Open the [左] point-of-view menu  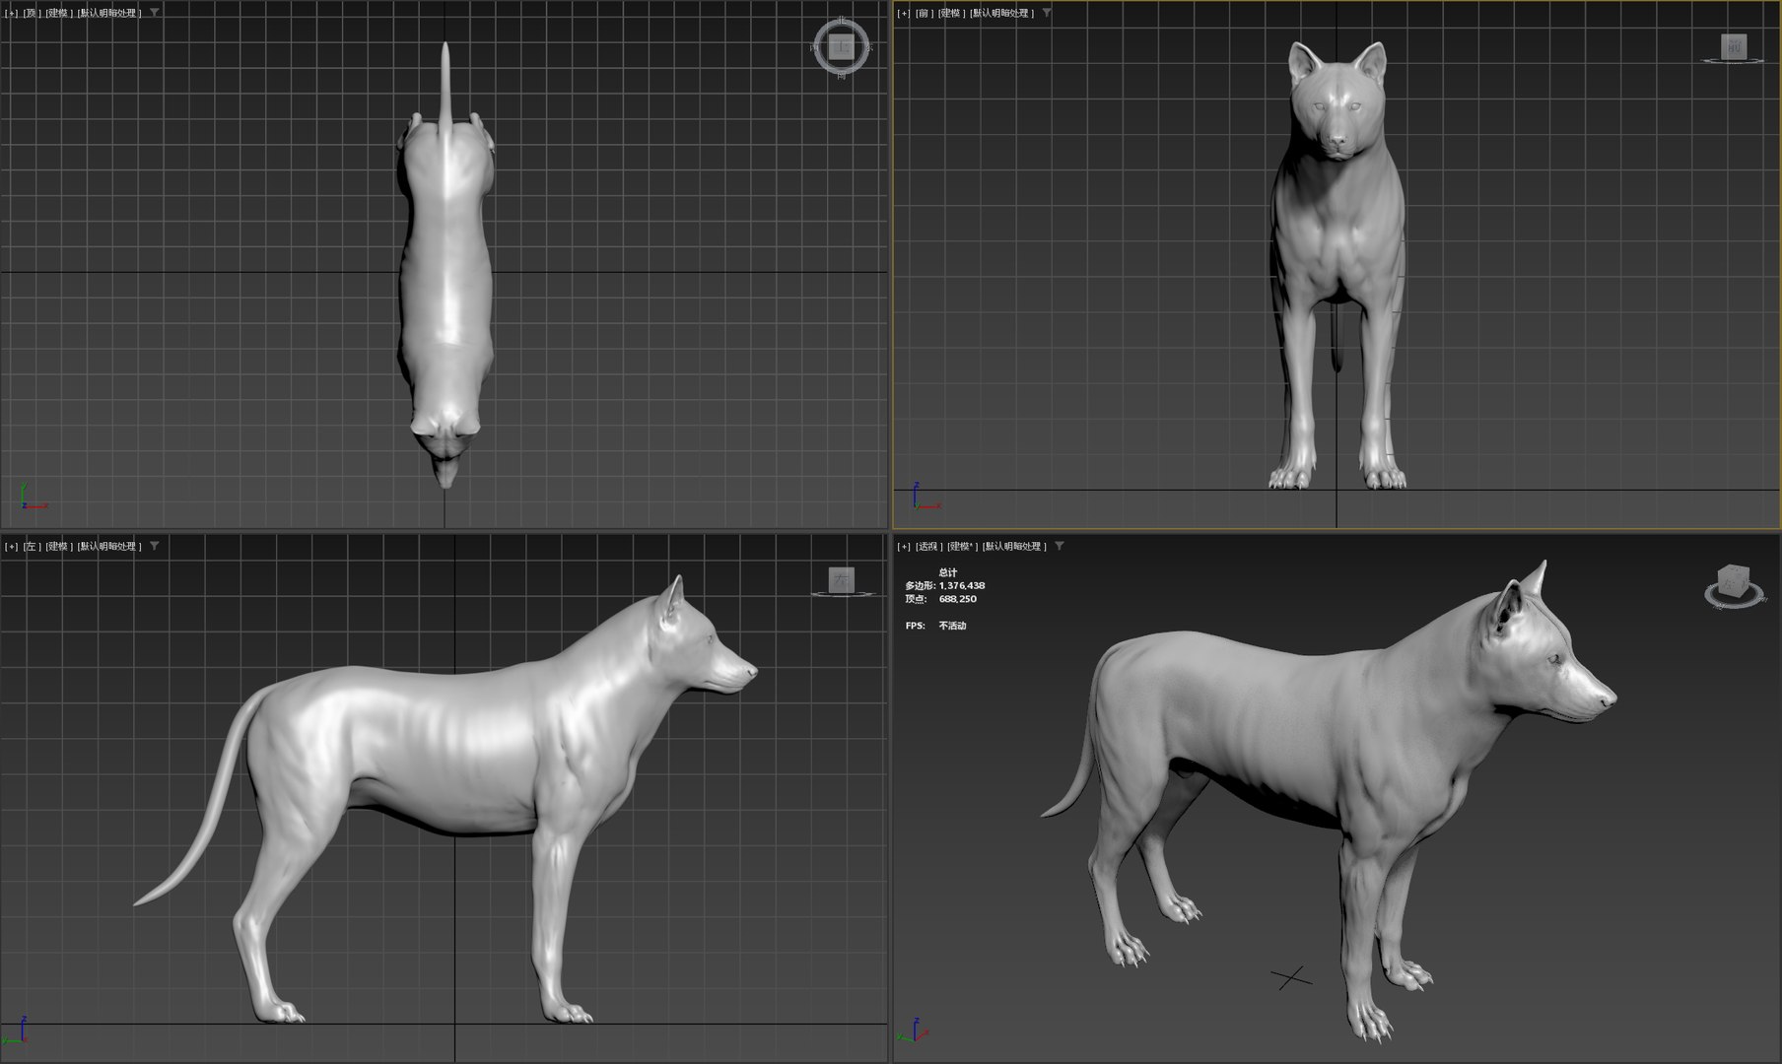coord(33,546)
